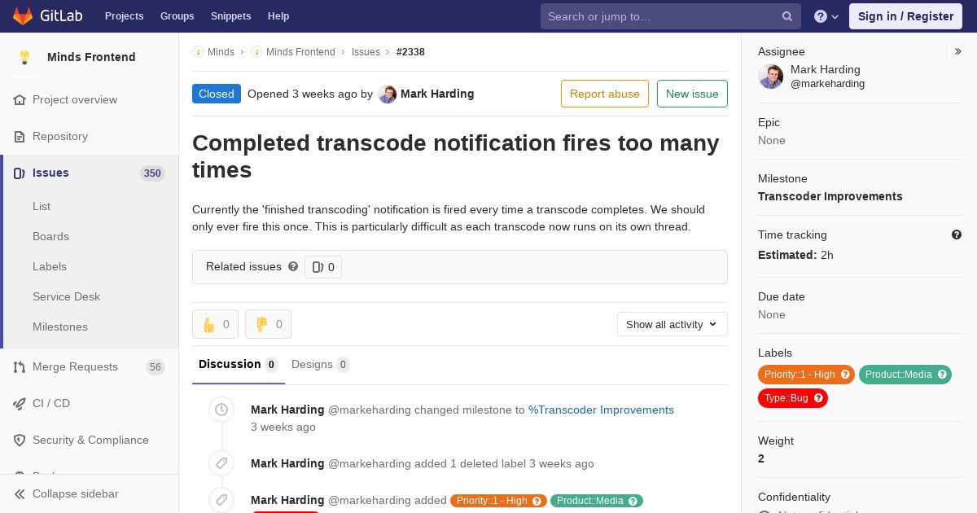Viewport: 977px width, 513px height.
Task: Focus the Search or jump to field
Action: pos(671,16)
